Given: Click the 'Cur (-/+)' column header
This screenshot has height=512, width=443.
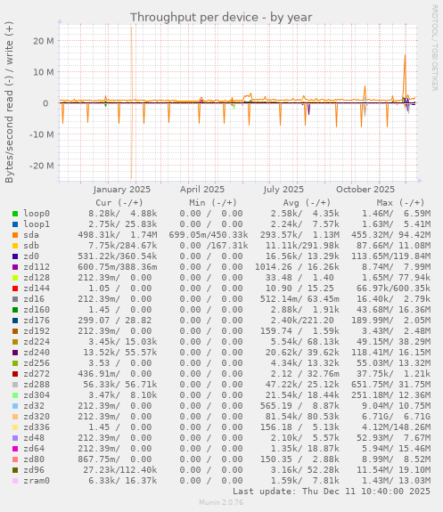Looking at the screenshot, I should click(x=119, y=203).
